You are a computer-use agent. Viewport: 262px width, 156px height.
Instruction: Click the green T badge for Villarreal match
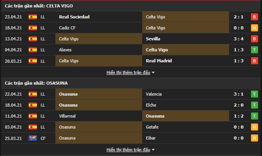(254, 116)
